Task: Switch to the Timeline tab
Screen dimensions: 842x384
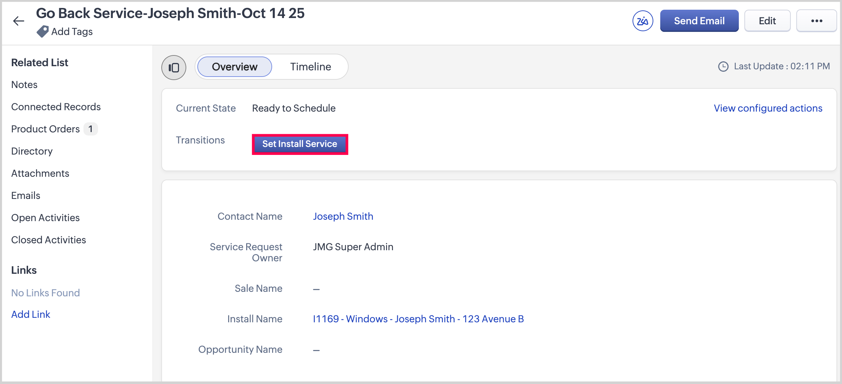Action: point(310,67)
